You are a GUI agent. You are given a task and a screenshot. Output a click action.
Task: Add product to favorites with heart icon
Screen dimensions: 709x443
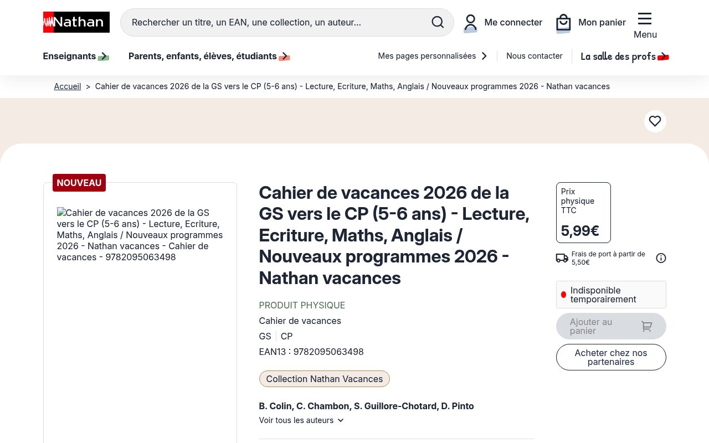(655, 121)
